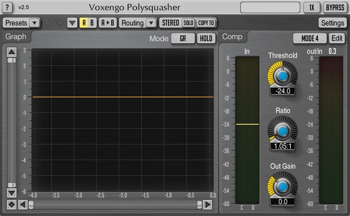350x216 pixels.
Task: Toggle the BYPASS button
Action: [x=335, y=7]
